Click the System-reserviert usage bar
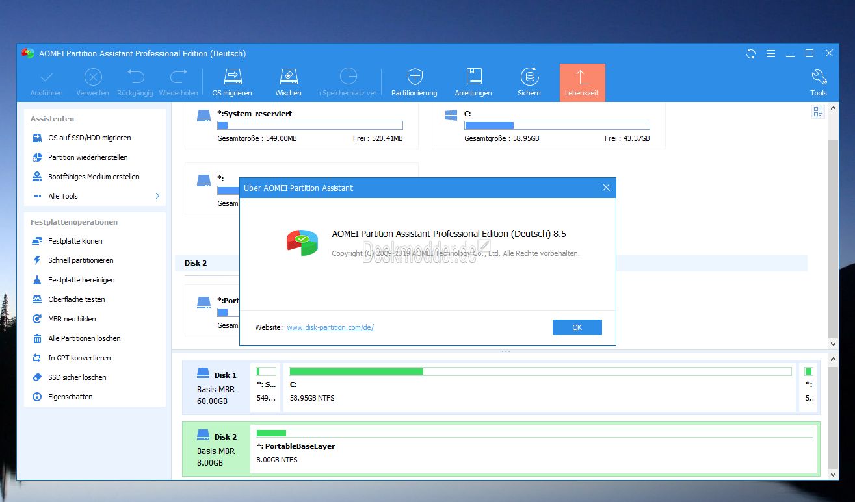Viewport: 855px width, 502px height. click(x=310, y=125)
